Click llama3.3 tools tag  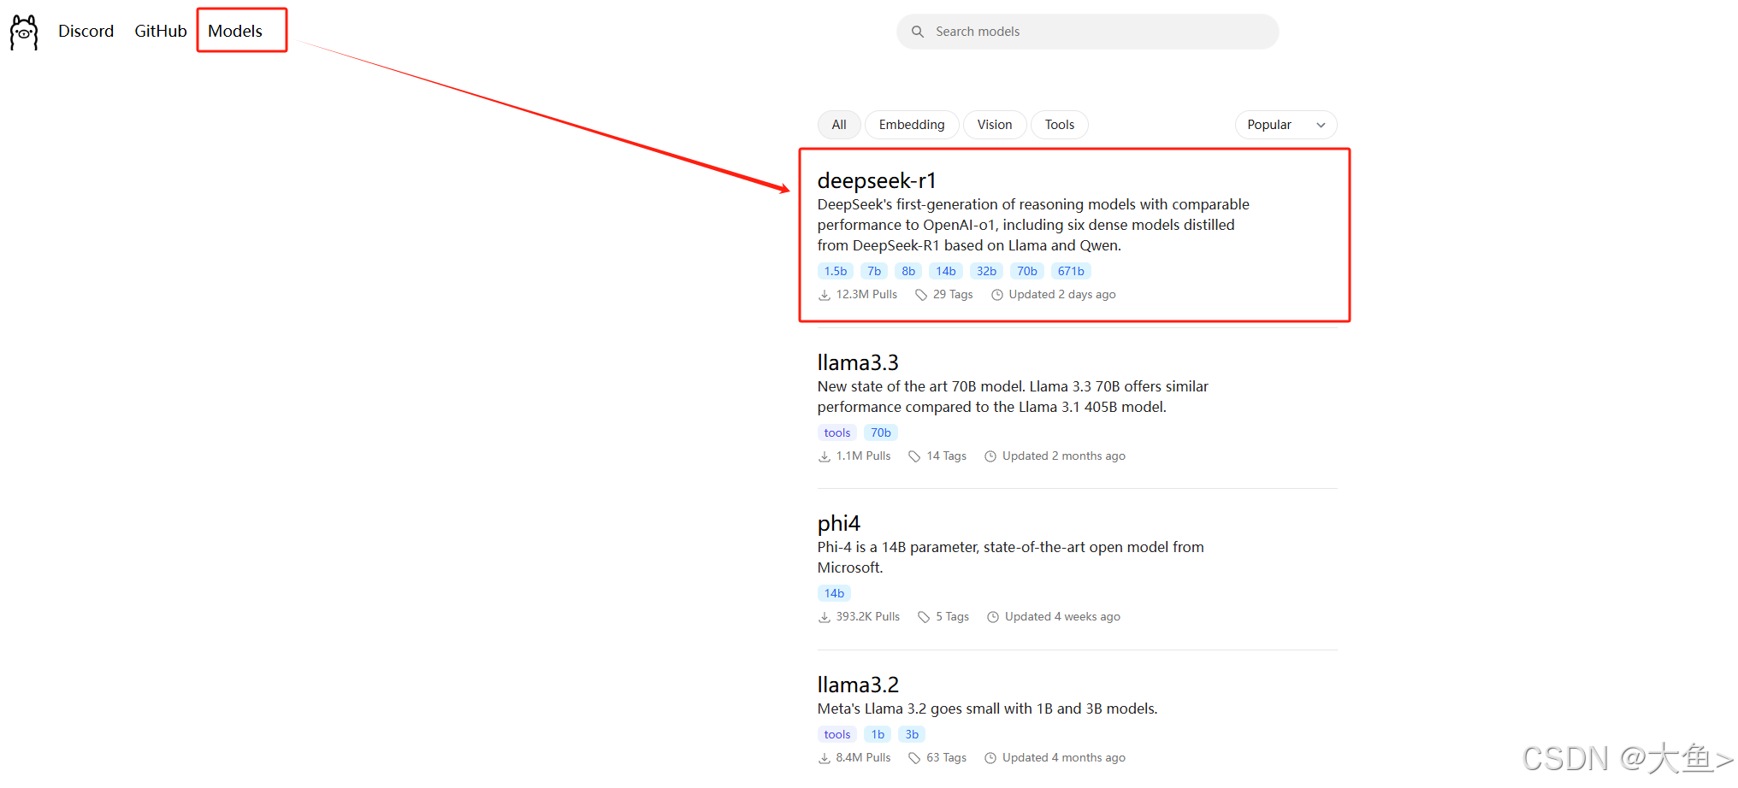837,432
